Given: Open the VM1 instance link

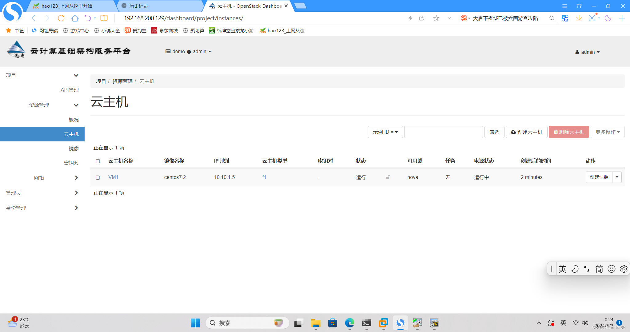Looking at the screenshot, I should pyautogui.click(x=113, y=177).
